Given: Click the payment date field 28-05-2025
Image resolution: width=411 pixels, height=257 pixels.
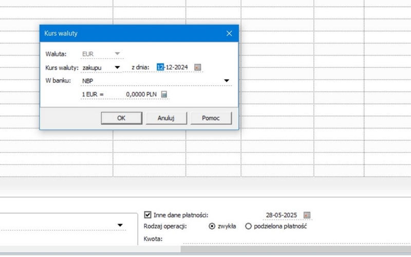Looking at the screenshot, I should coord(281,215).
